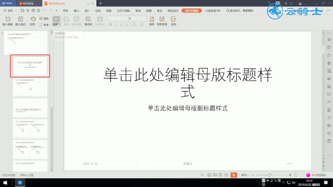Click the Save icon in quick access bar
This screenshot has height=187, width=333.
[x=22, y=11]
